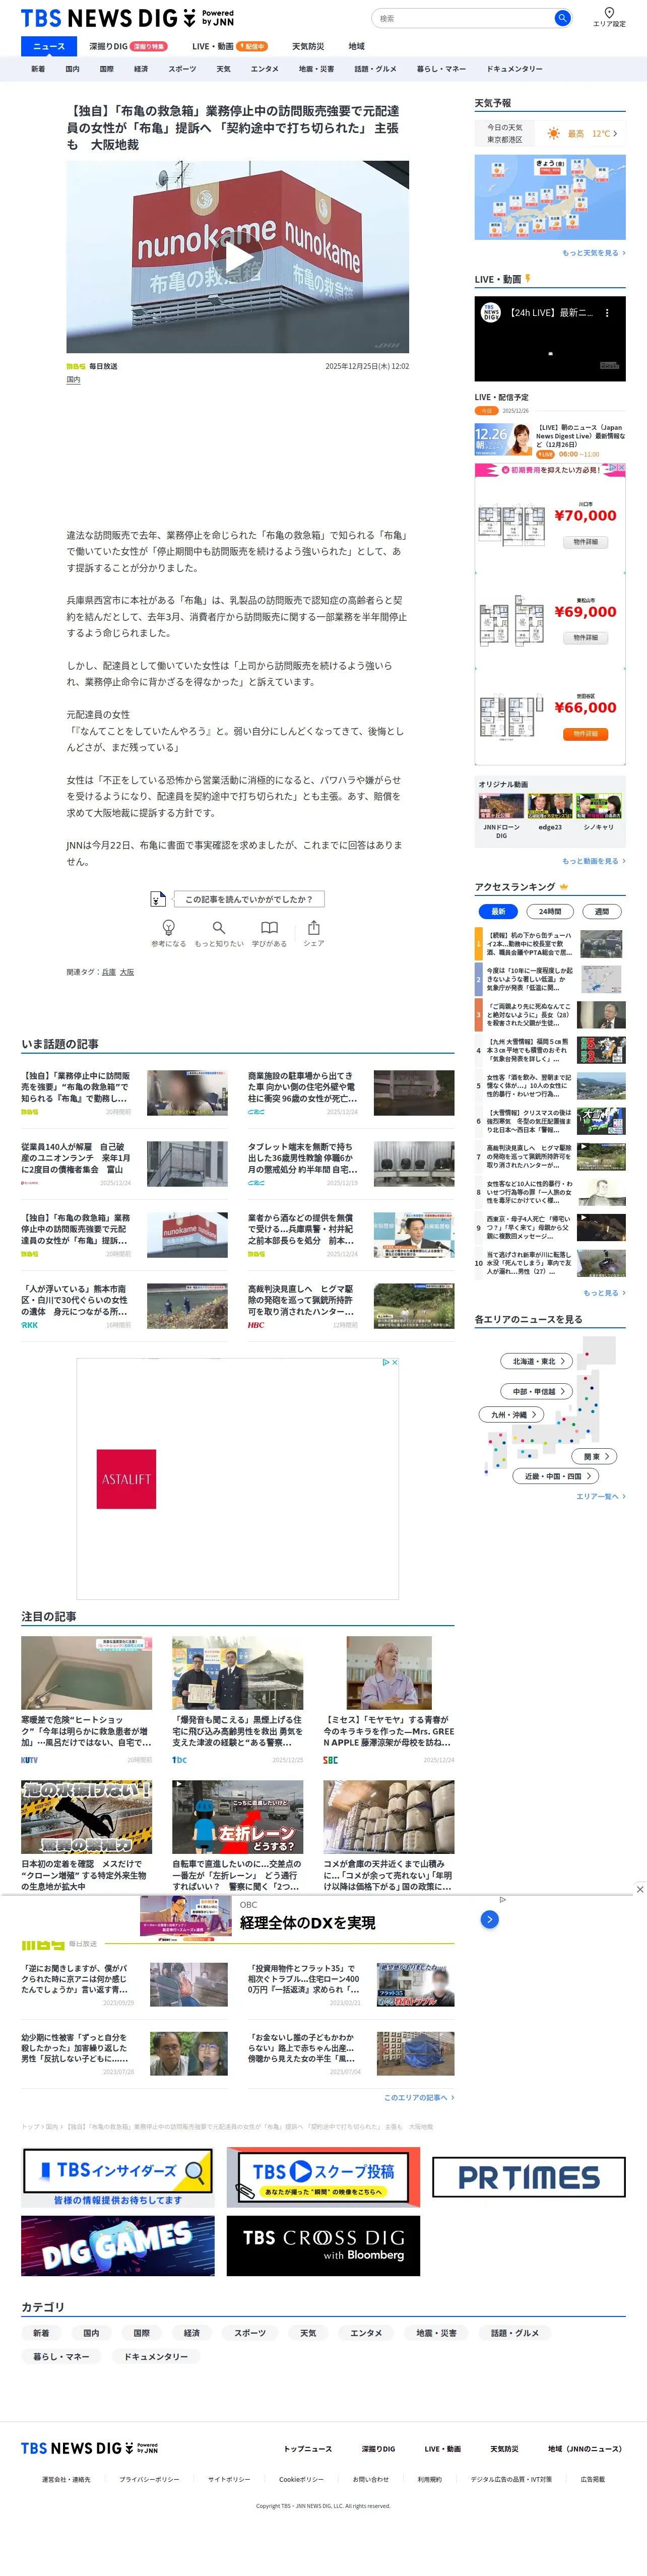647x2576 pixels.
Task: Click the 参考になる lightbulb reaction icon
Action: (168, 927)
